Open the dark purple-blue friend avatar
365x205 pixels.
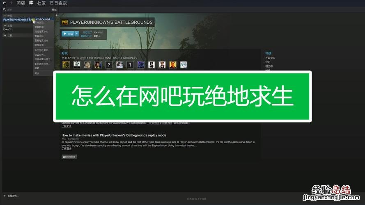141,65
